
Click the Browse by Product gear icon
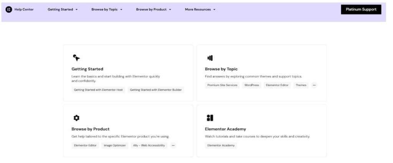click(x=76, y=118)
